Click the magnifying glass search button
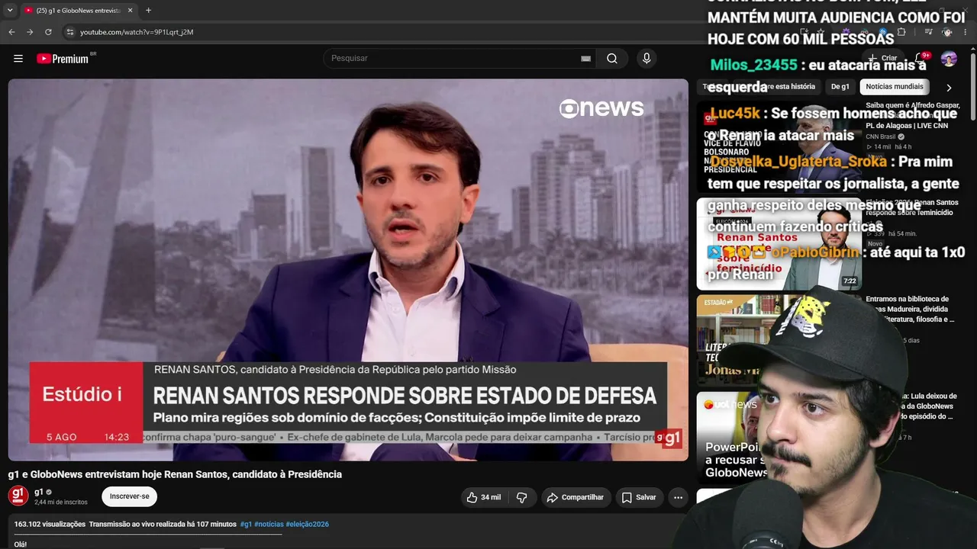 click(x=612, y=59)
